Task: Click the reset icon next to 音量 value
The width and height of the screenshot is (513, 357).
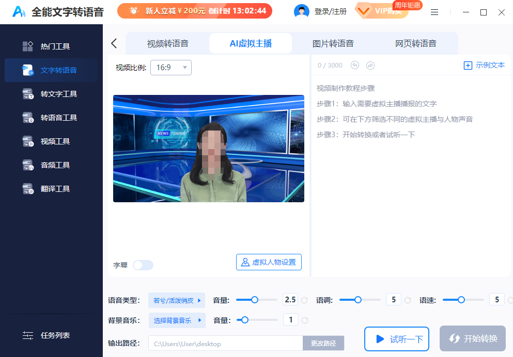Action: click(304, 300)
